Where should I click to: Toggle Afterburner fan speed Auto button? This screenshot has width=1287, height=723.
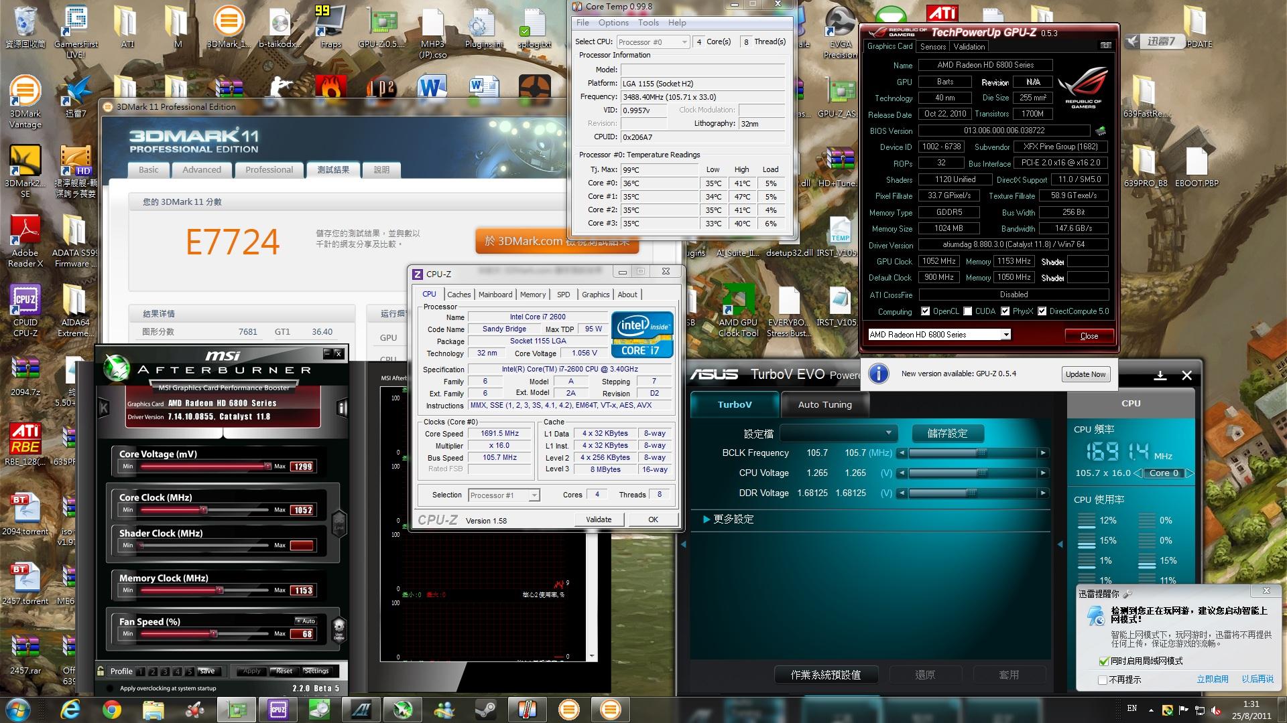(x=306, y=621)
